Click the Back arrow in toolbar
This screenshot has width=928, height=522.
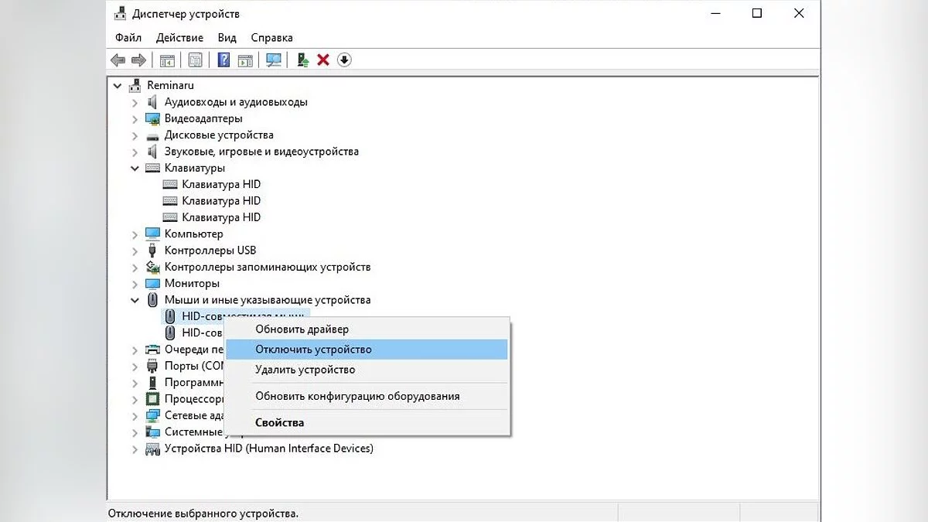[x=118, y=60]
